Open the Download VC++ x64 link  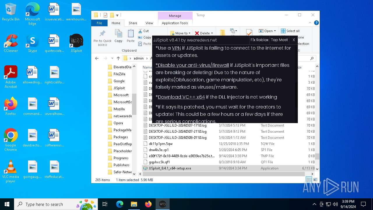coord(181,97)
